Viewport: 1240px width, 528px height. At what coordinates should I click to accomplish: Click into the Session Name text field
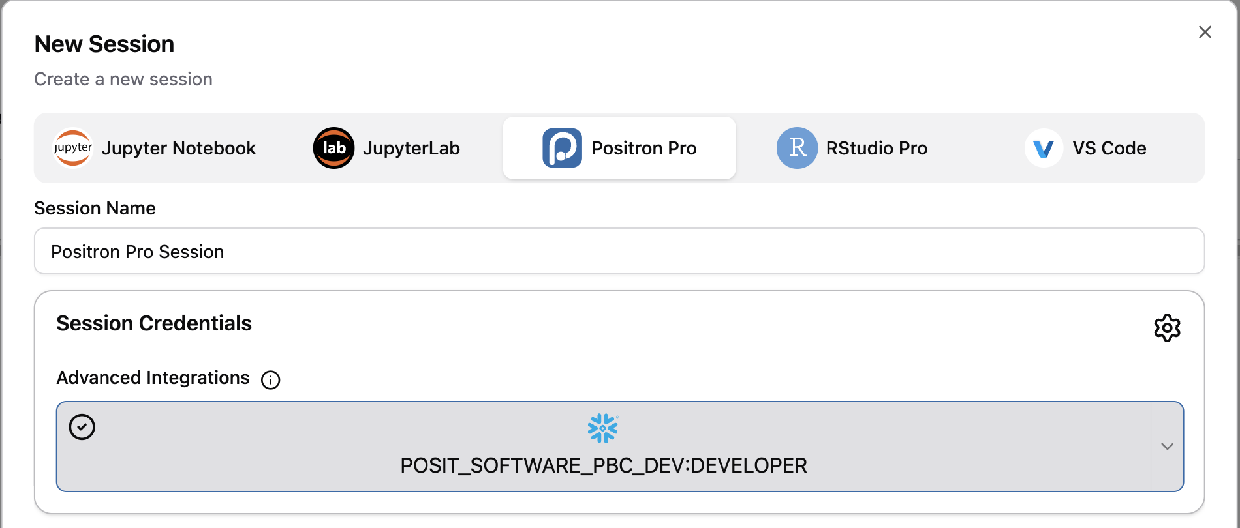(619, 252)
